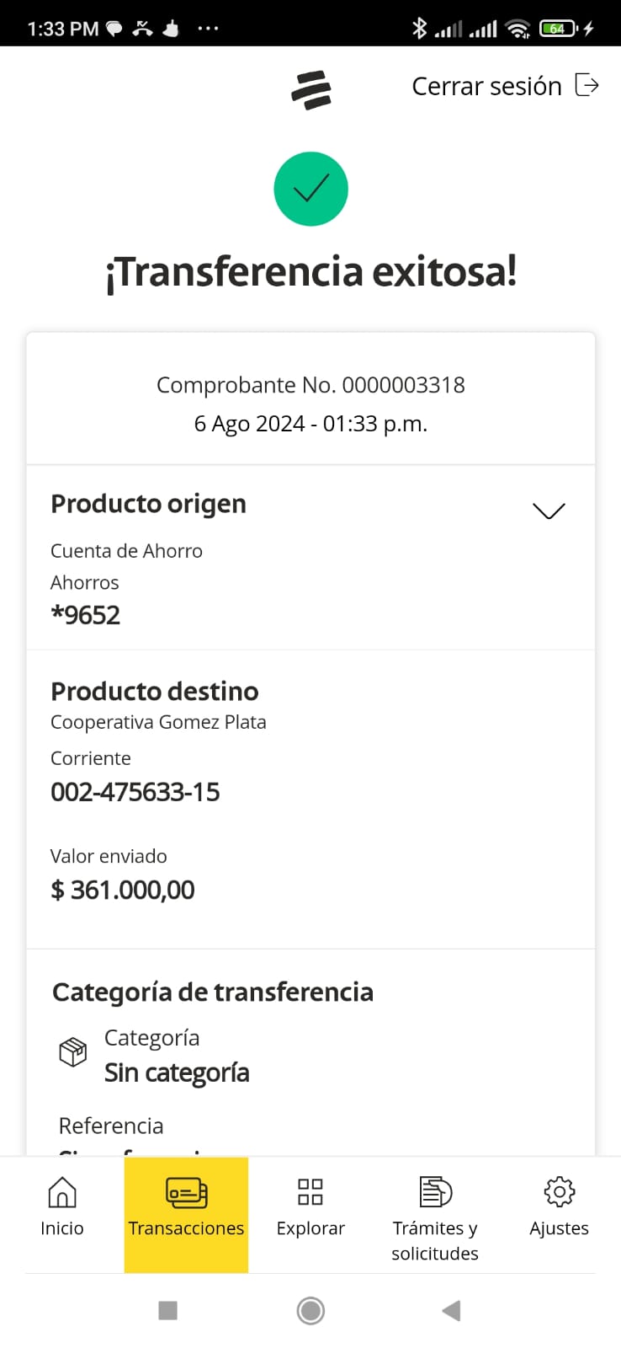Tap the Explorar grid icon
This screenshot has height=1348, width=621.
tap(310, 1192)
